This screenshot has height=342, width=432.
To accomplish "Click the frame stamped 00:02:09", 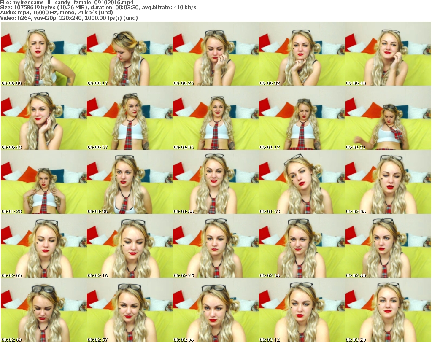I will (44, 246).
